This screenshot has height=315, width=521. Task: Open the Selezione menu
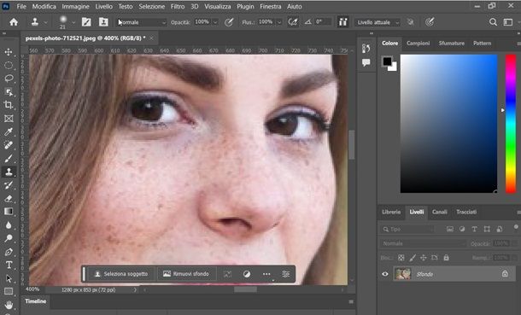(x=151, y=6)
